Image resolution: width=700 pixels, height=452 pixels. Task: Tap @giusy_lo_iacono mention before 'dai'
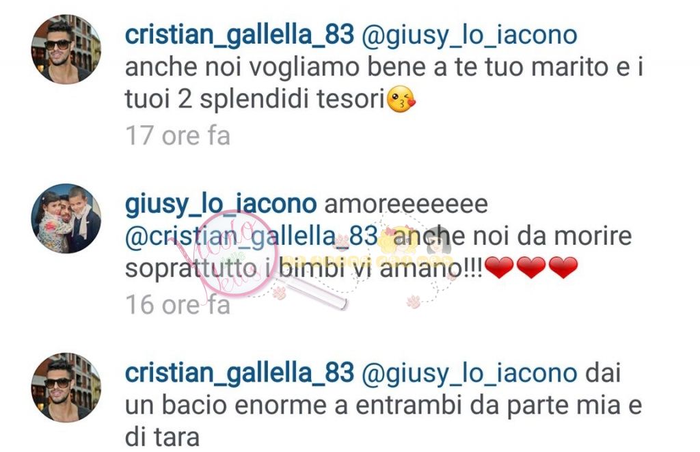[470, 374]
